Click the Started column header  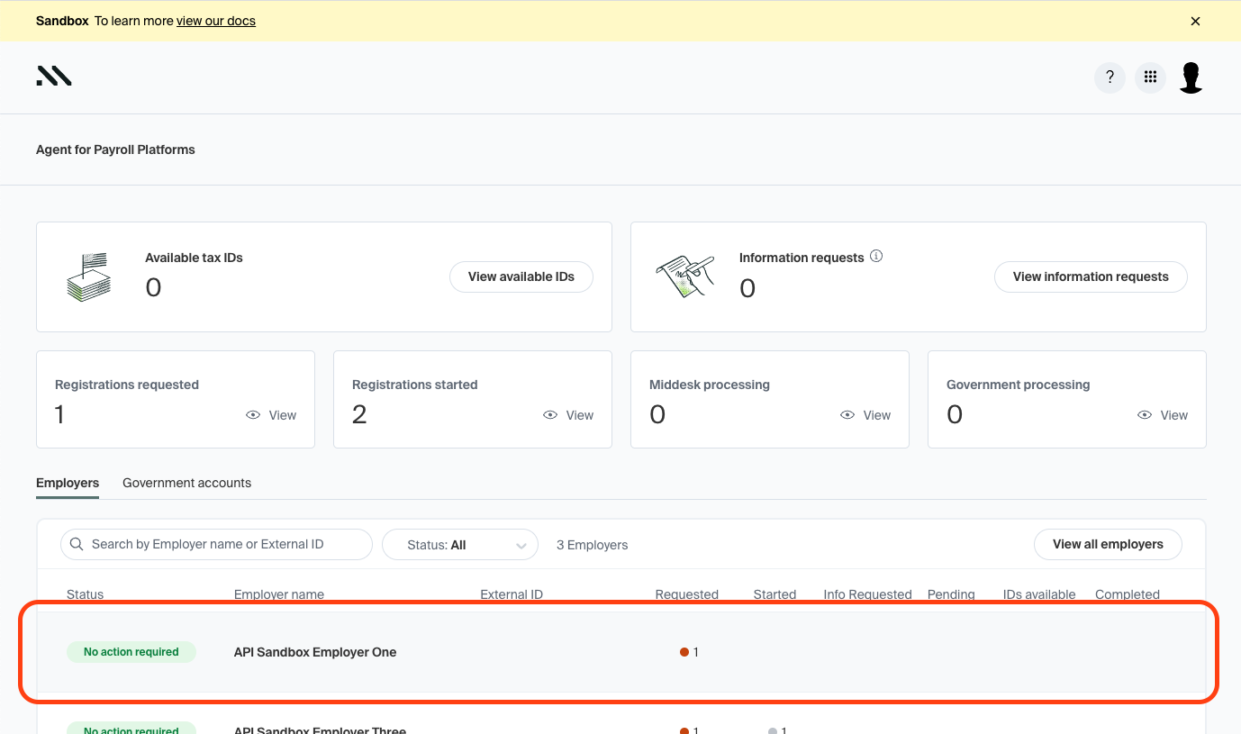(774, 594)
